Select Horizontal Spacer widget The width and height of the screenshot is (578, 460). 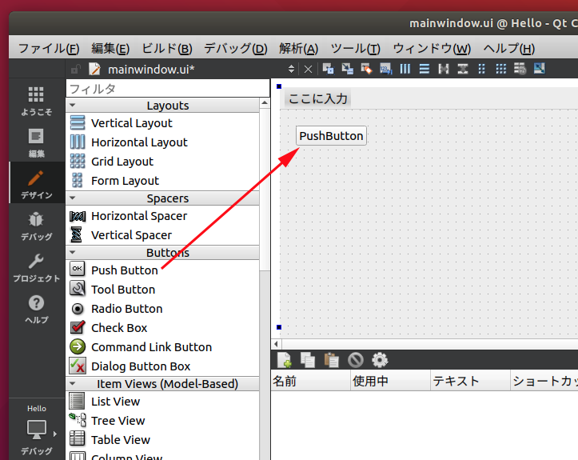163,216
